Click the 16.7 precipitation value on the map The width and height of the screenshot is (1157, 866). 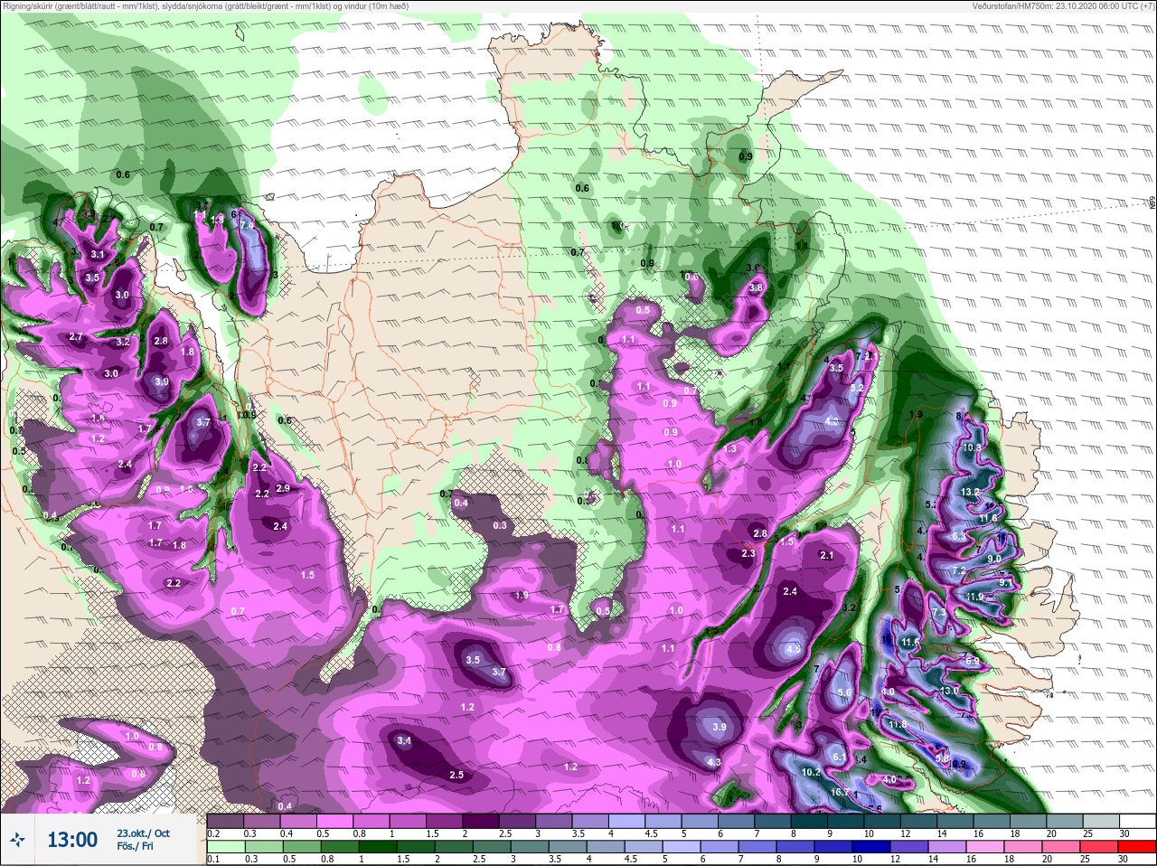[x=841, y=793]
